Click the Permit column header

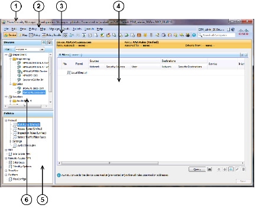pos(79,64)
